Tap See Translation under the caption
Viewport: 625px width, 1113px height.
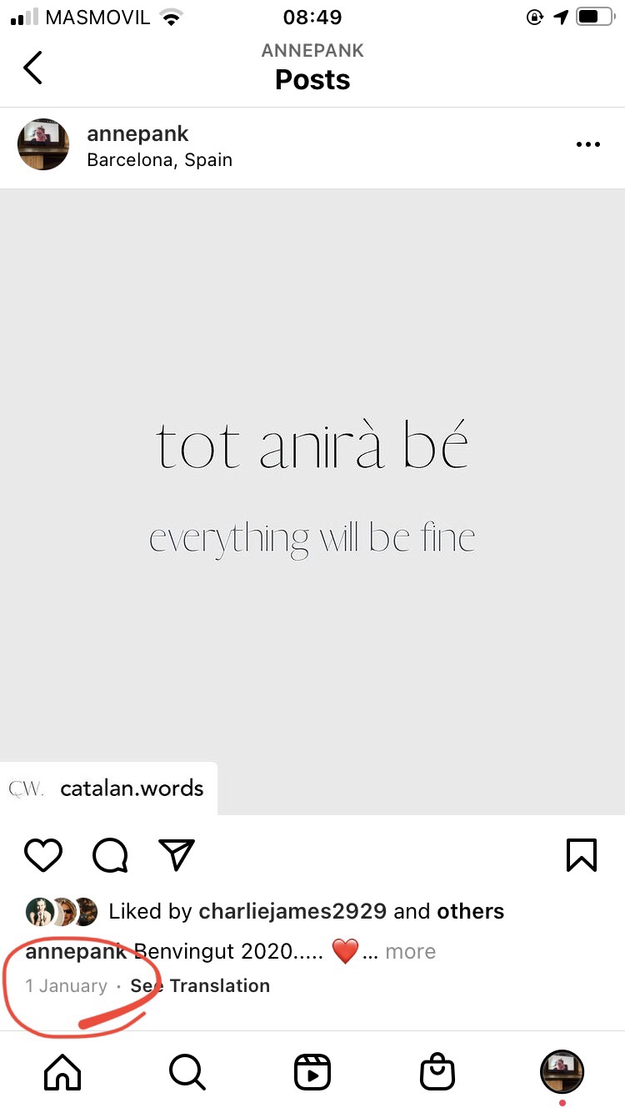(x=200, y=985)
